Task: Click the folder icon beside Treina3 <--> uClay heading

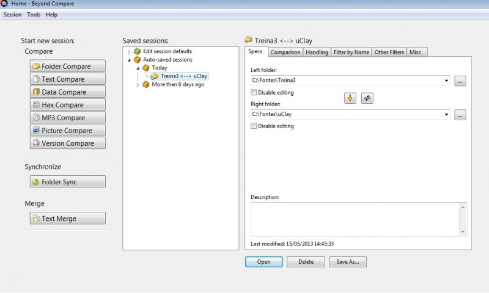Action: [x=248, y=40]
